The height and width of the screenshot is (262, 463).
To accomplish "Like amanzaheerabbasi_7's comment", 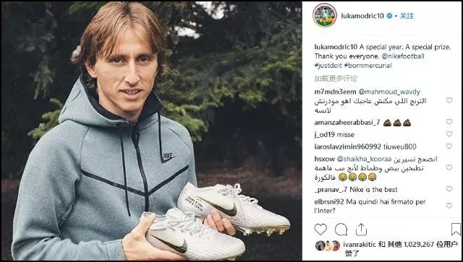I will 449,122.
